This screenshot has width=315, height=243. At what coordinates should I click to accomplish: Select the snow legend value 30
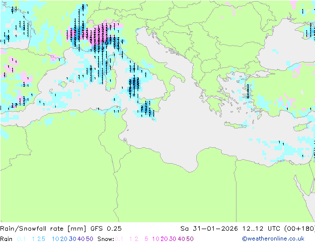[x=173, y=239]
